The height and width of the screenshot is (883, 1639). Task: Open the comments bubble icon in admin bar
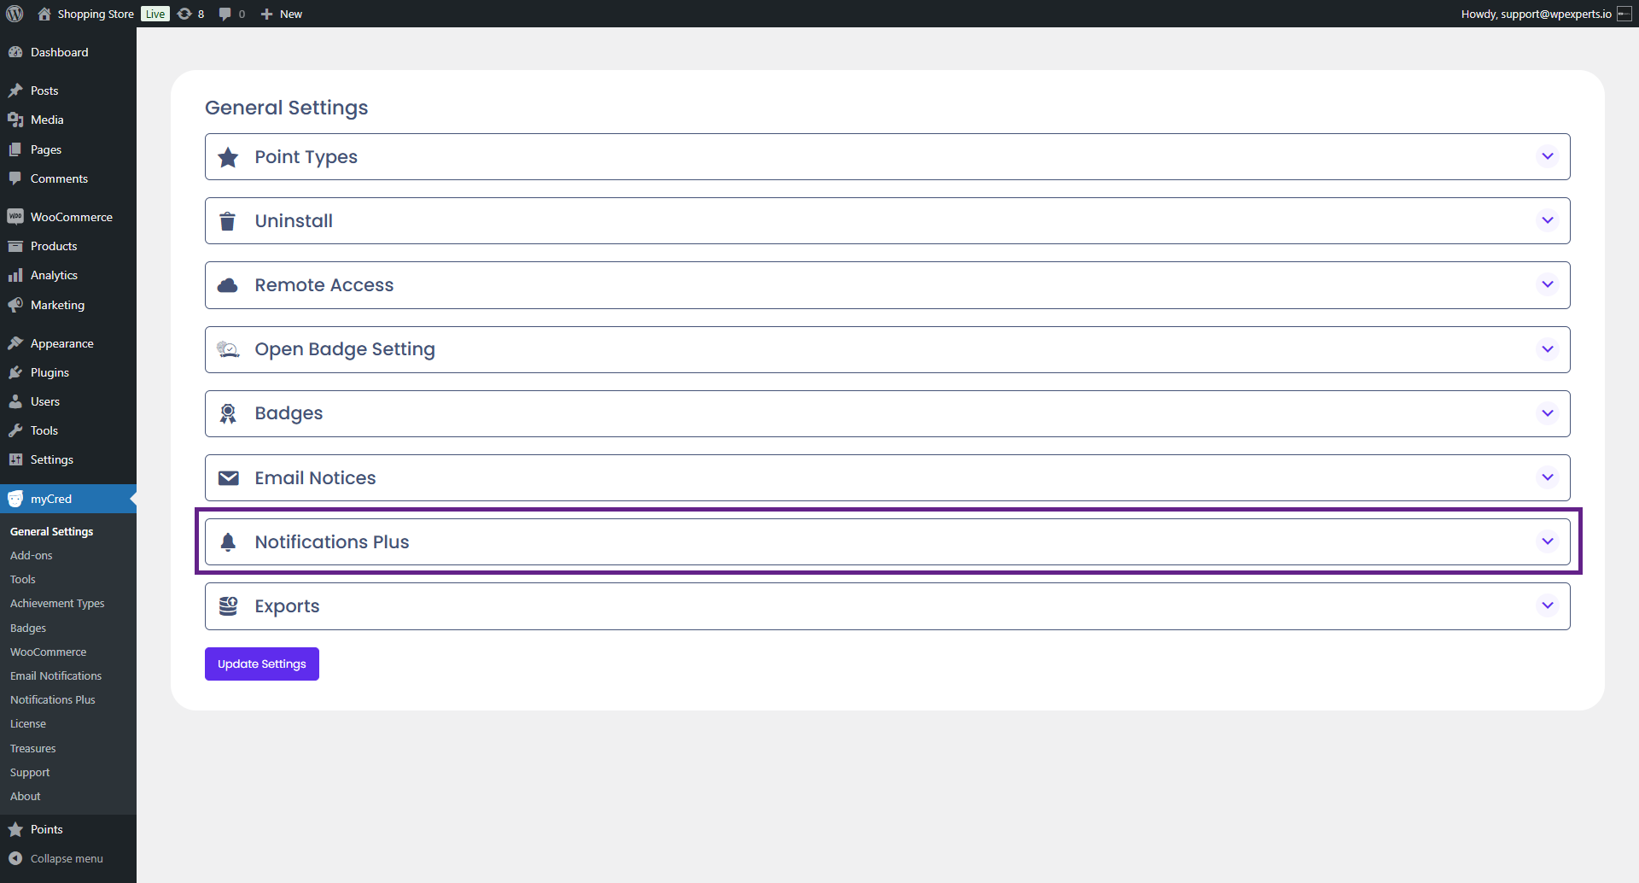coord(225,14)
